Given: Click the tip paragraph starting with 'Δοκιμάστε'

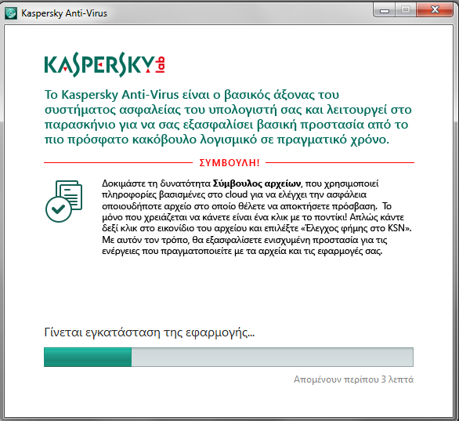Looking at the screenshot, I should pyautogui.click(x=257, y=217).
